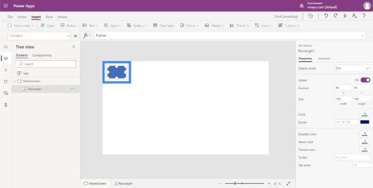373x188 pixels.
Task: Preview the app with Play icon
Action: click(x=345, y=16)
